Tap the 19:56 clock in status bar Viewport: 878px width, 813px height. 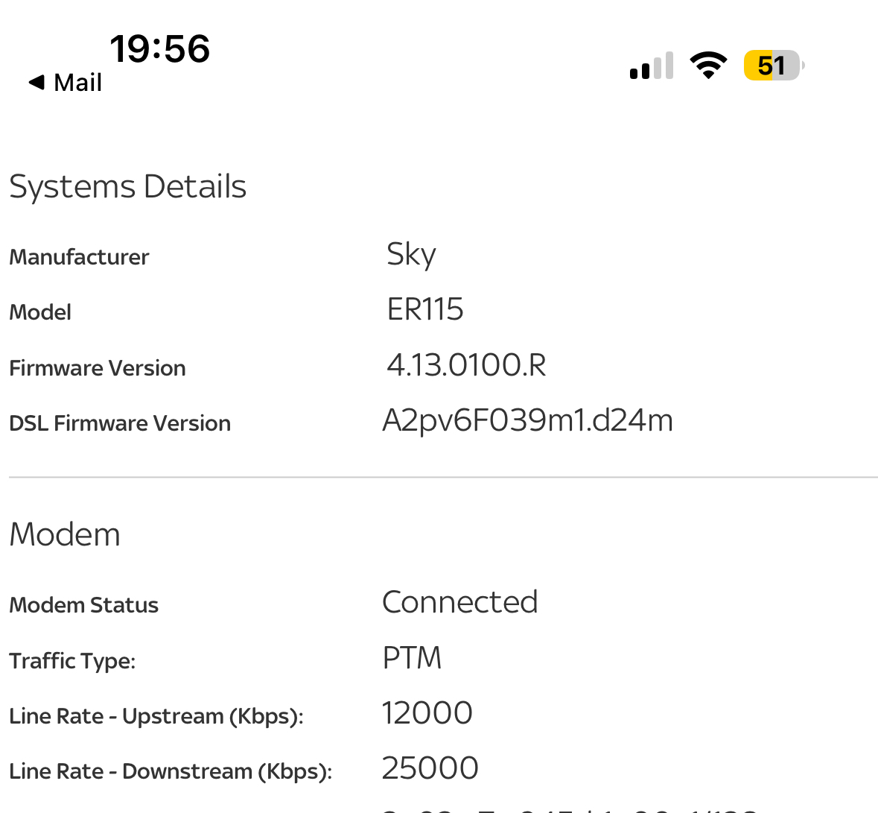[159, 49]
